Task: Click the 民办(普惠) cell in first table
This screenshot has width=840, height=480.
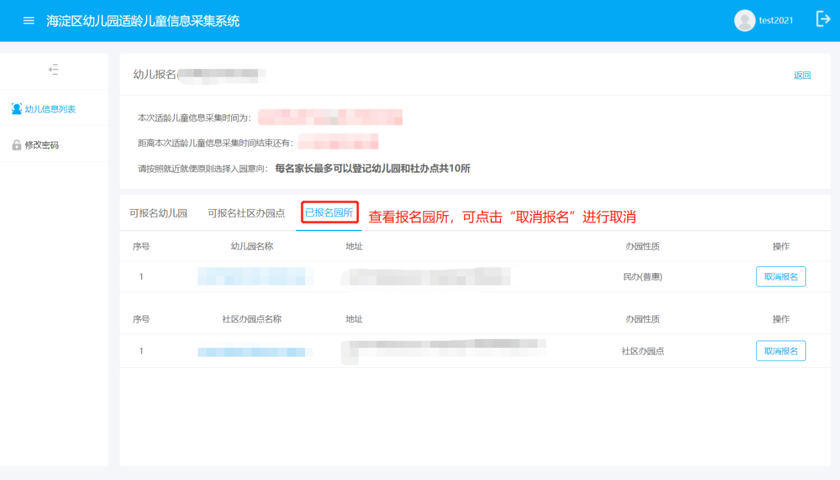Action: pyautogui.click(x=642, y=277)
